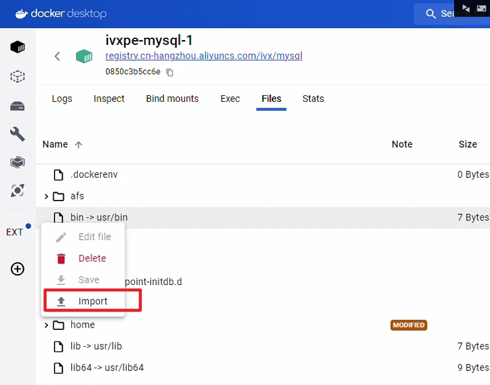Viewport: 490px width, 385px height.
Task: Click the .dockerenv file icon
Action: [x=59, y=175]
